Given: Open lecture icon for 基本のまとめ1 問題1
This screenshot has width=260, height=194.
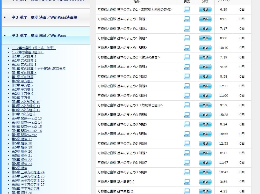Looking at the screenshot, I should (x=187, y=29).
